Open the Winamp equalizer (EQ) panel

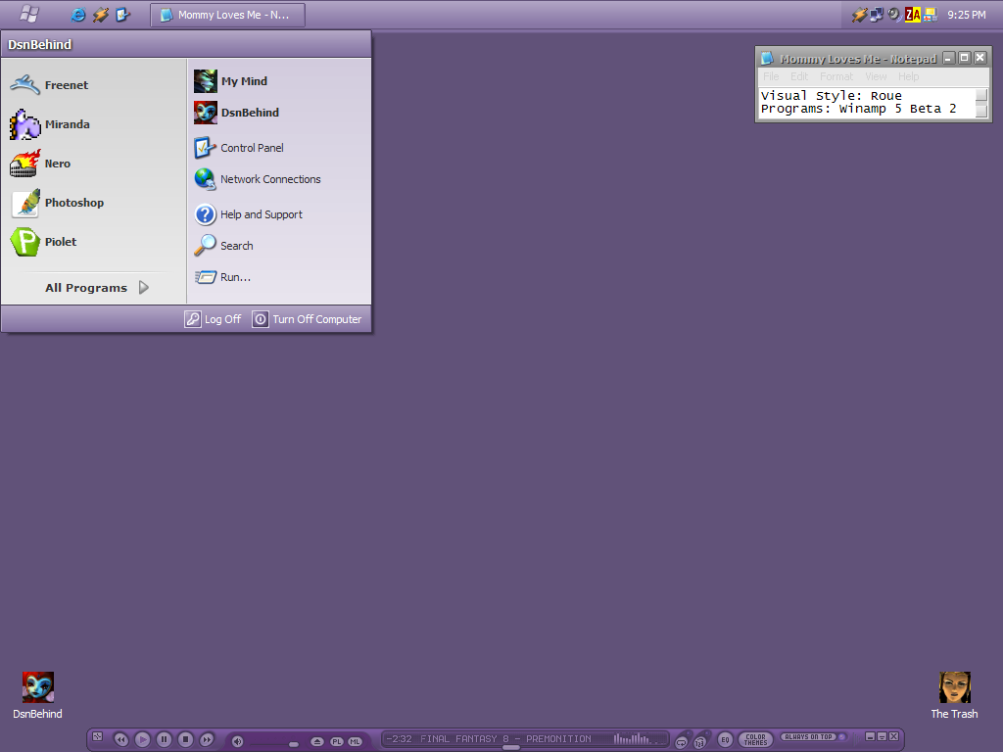[x=725, y=740]
